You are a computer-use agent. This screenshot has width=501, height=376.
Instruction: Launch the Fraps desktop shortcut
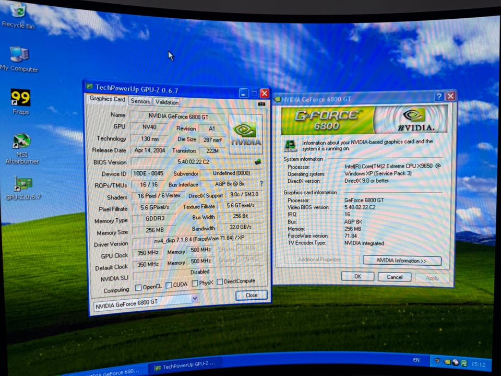tap(20, 102)
